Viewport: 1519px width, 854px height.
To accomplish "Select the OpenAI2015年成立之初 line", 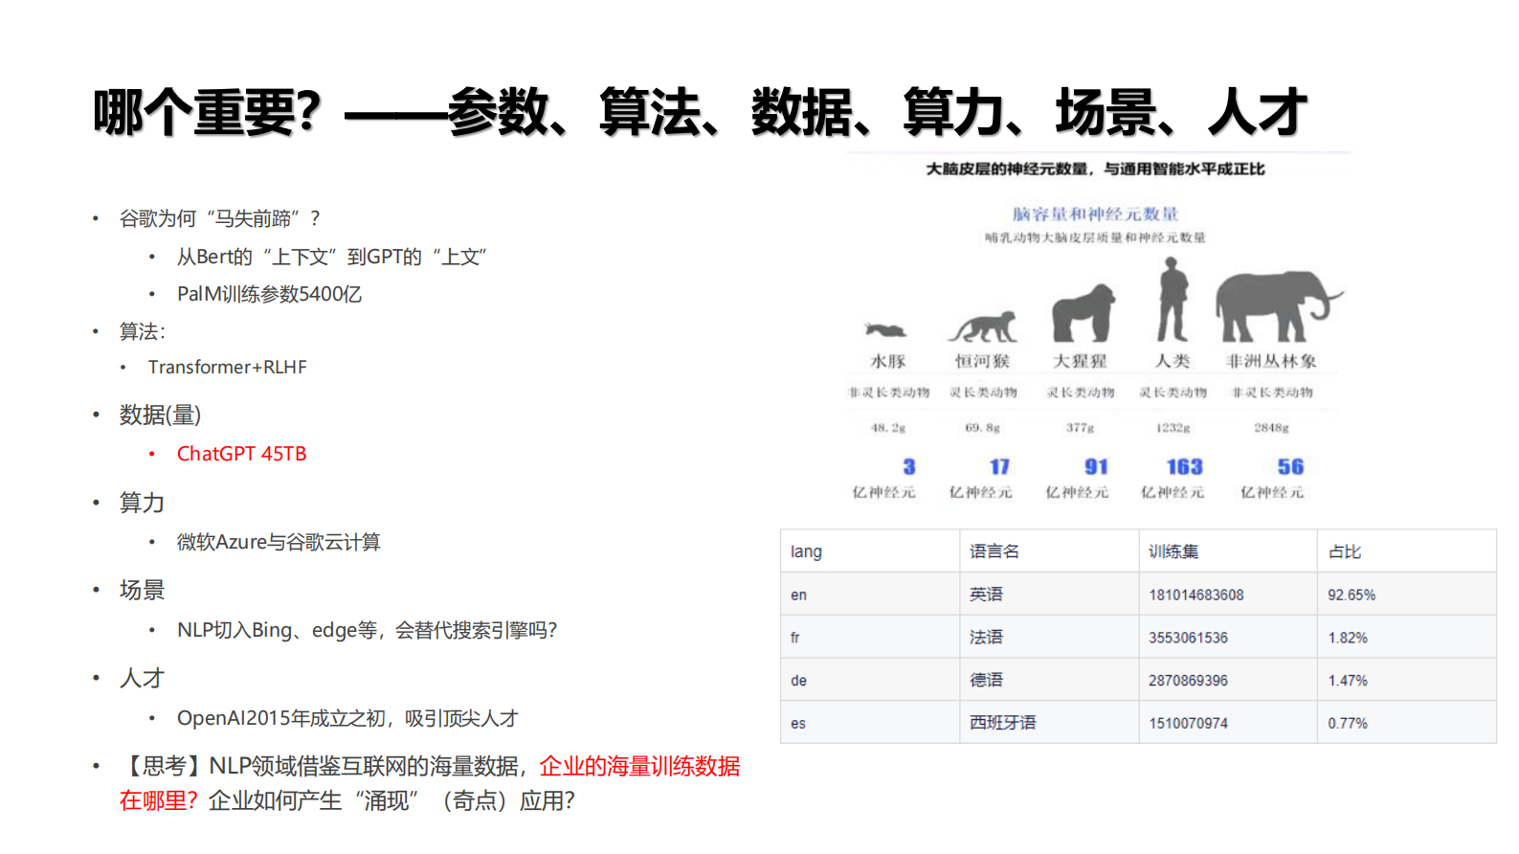I will click(347, 718).
